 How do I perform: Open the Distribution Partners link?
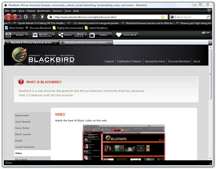(129, 61)
